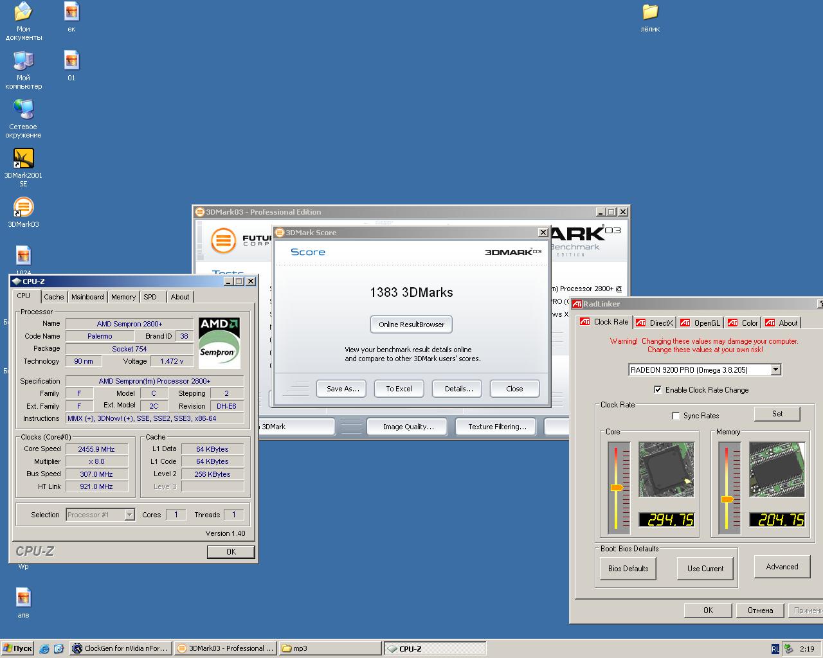Click the Bios Defaults button
Viewport: 823px width, 658px height.
coord(628,569)
